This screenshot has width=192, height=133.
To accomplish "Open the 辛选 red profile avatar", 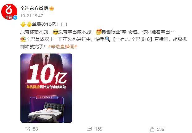I will 9,12.
